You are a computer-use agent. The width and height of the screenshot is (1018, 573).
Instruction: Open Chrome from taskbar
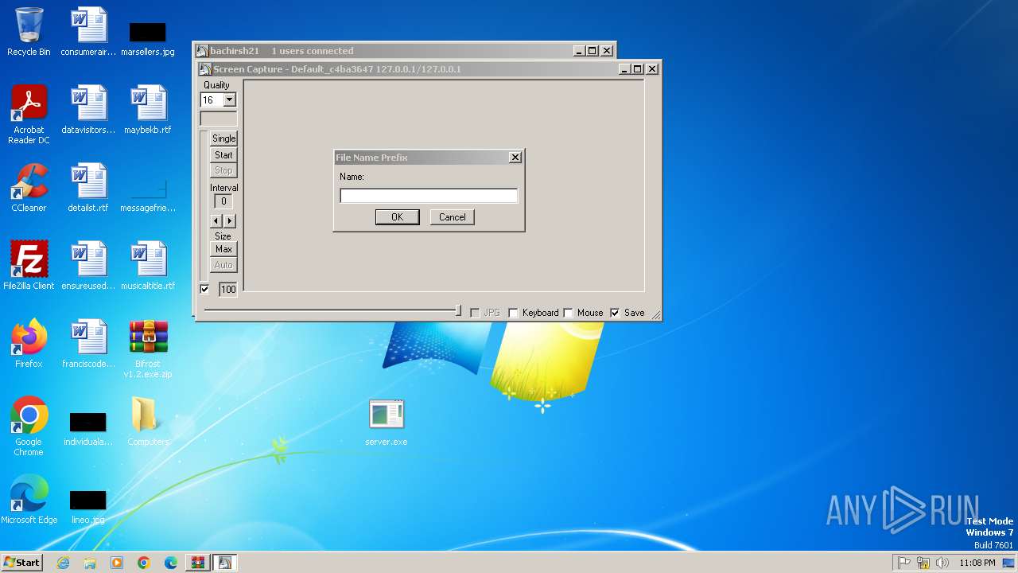[144, 563]
